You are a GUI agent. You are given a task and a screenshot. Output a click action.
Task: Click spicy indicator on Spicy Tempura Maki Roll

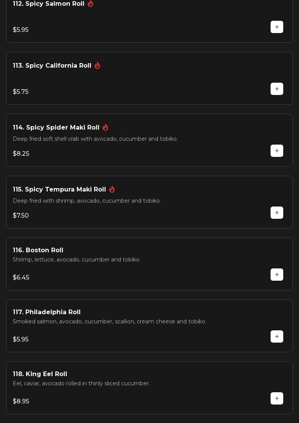click(112, 189)
